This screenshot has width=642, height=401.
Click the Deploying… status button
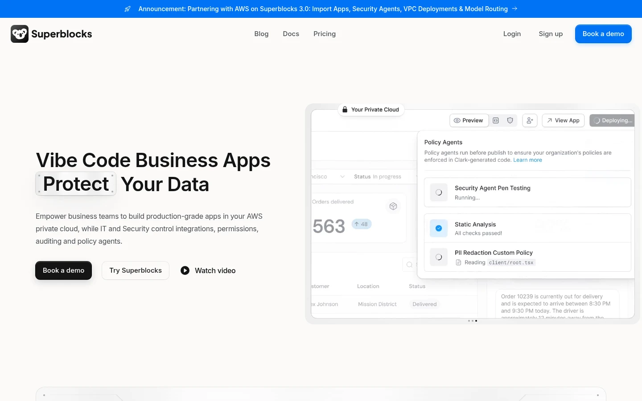(x=613, y=120)
